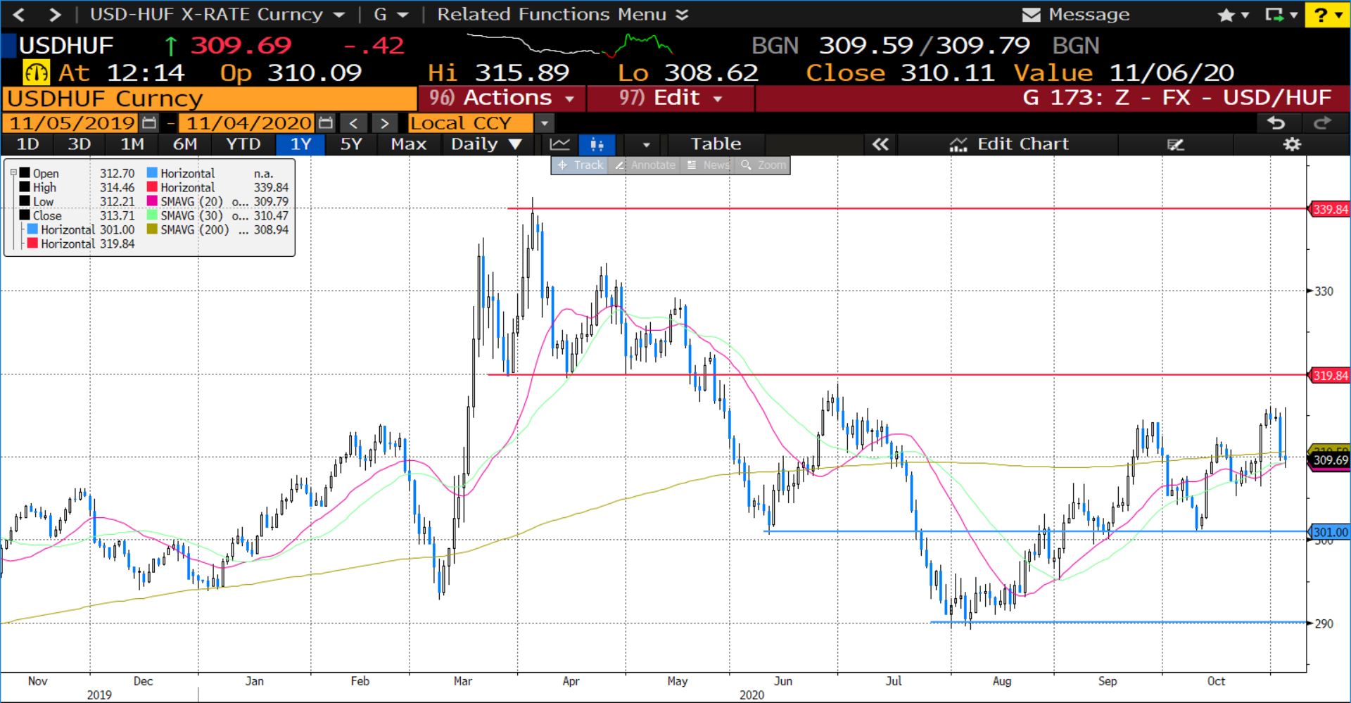Open the Table view button
The height and width of the screenshot is (703, 1351).
point(715,144)
